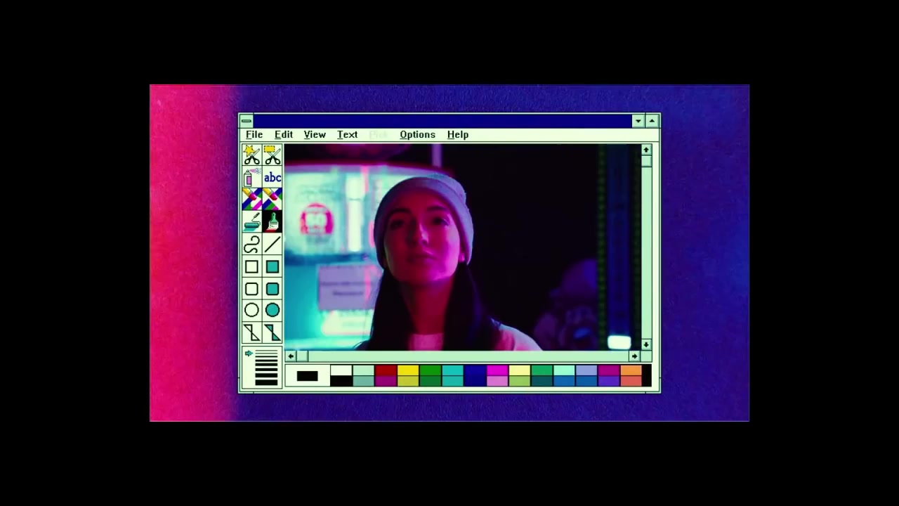
Task: Choose the hollow Rounded Box tool
Action: point(251,289)
